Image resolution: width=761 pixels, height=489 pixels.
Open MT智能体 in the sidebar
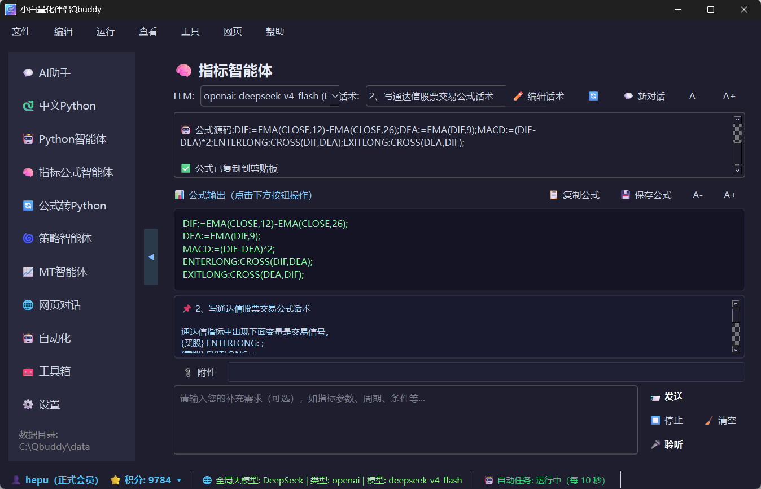[x=72, y=272]
